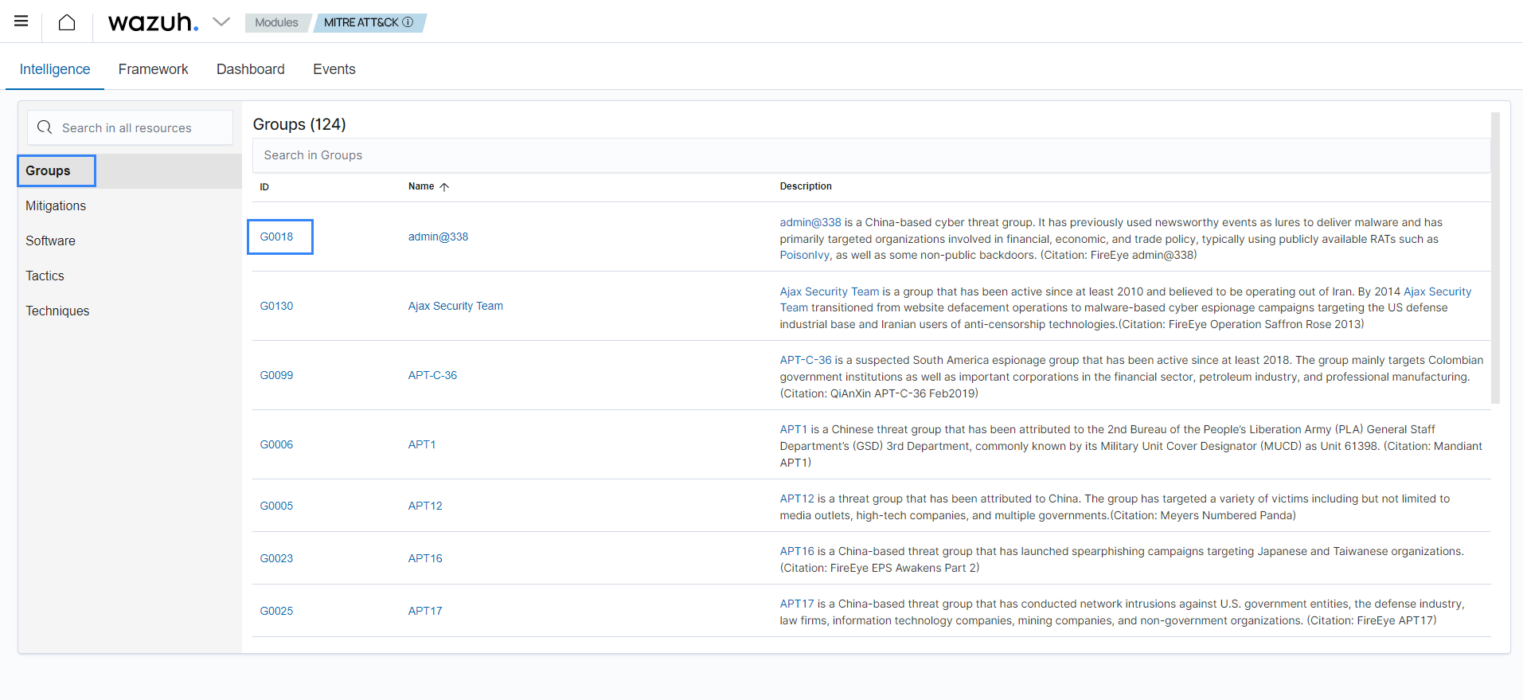Image resolution: width=1523 pixels, height=700 pixels.
Task: Sort by the Name column header
Action: point(421,186)
